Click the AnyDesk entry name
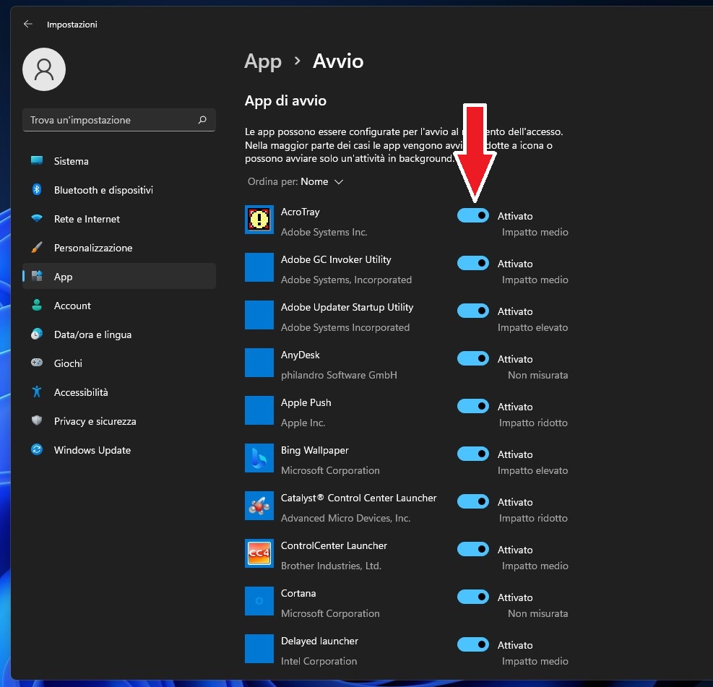This screenshot has width=713, height=687. coord(300,355)
